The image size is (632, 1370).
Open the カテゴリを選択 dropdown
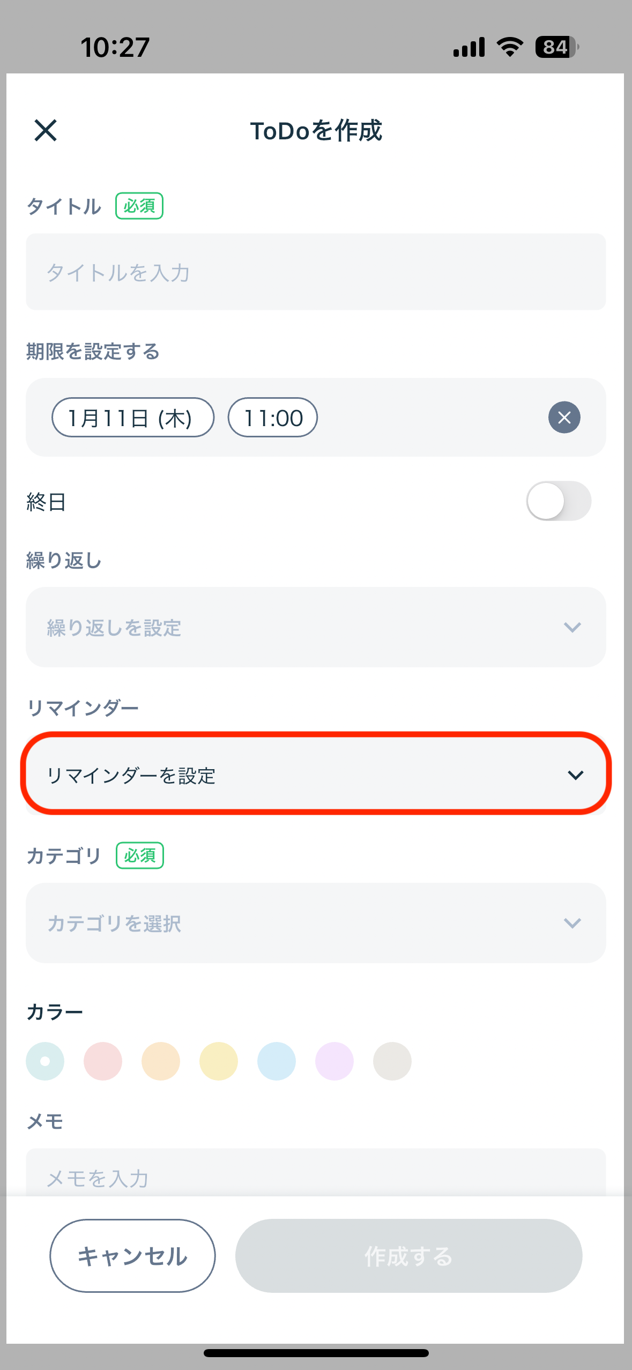pyautogui.click(x=316, y=923)
